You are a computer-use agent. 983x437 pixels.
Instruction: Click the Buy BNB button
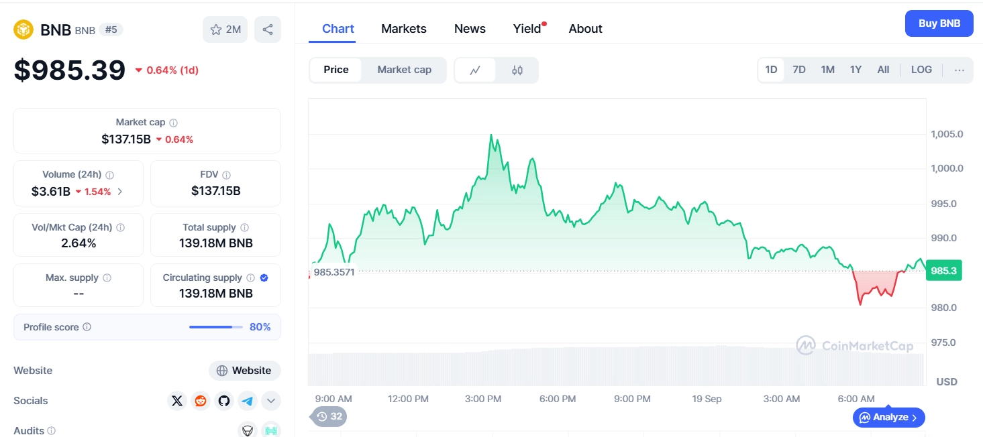[939, 23]
